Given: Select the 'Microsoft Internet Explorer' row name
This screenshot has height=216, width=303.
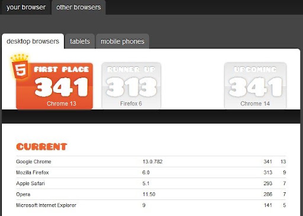Looking at the screenshot, I should (x=46, y=205).
